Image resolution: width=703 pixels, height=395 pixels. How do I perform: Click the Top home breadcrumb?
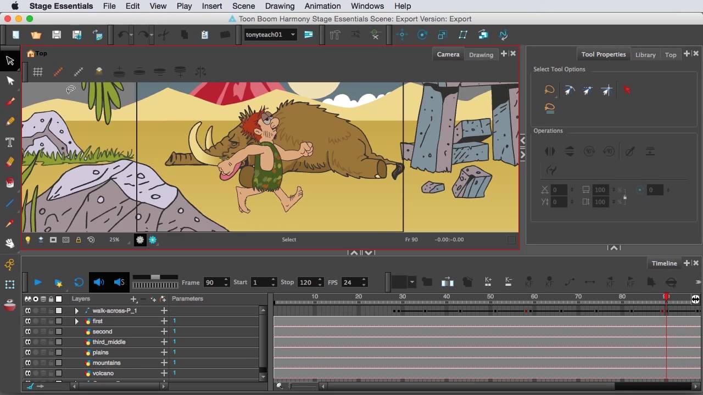pyautogui.click(x=37, y=53)
